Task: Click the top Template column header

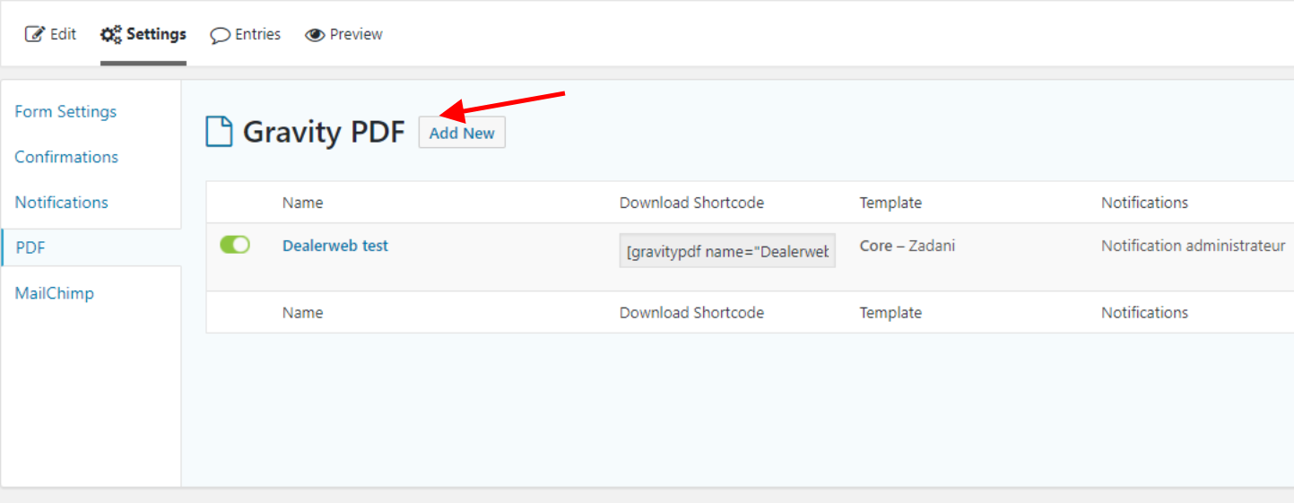Action: point(890,203)
